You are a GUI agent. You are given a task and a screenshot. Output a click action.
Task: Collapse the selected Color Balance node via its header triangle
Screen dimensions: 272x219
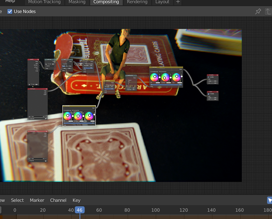pyautogui.click(x=64, y=106)
